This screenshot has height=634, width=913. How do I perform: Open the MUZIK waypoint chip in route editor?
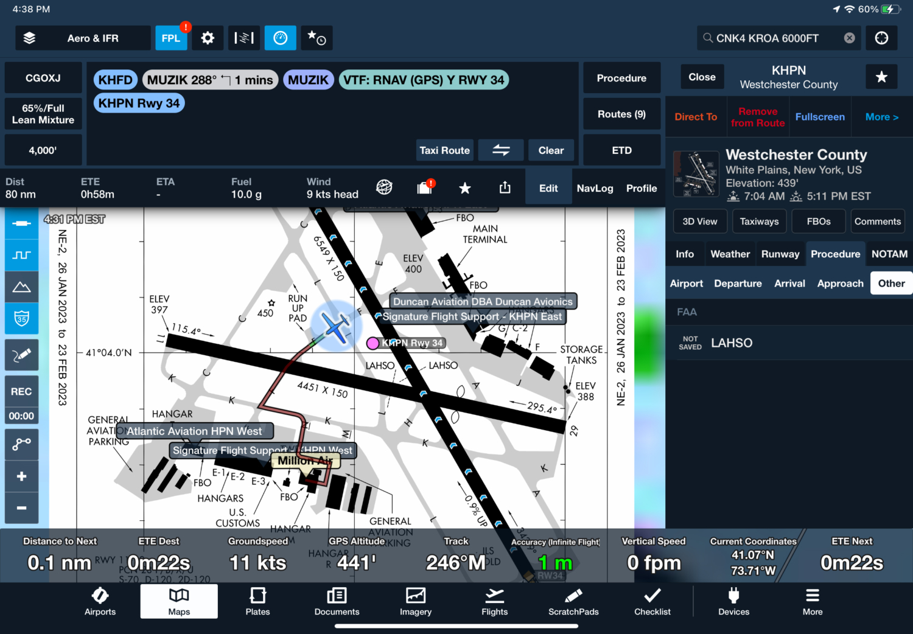pos(308,79)
